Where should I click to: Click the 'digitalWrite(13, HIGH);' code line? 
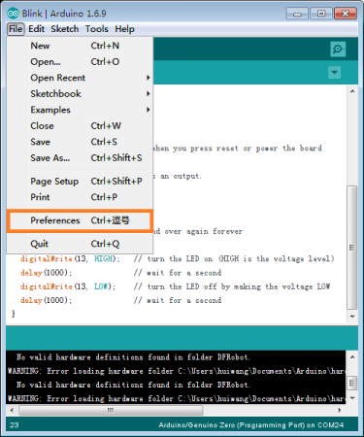point(70,258)
